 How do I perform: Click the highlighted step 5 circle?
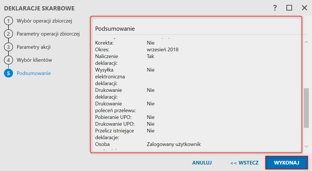point(8,73)
